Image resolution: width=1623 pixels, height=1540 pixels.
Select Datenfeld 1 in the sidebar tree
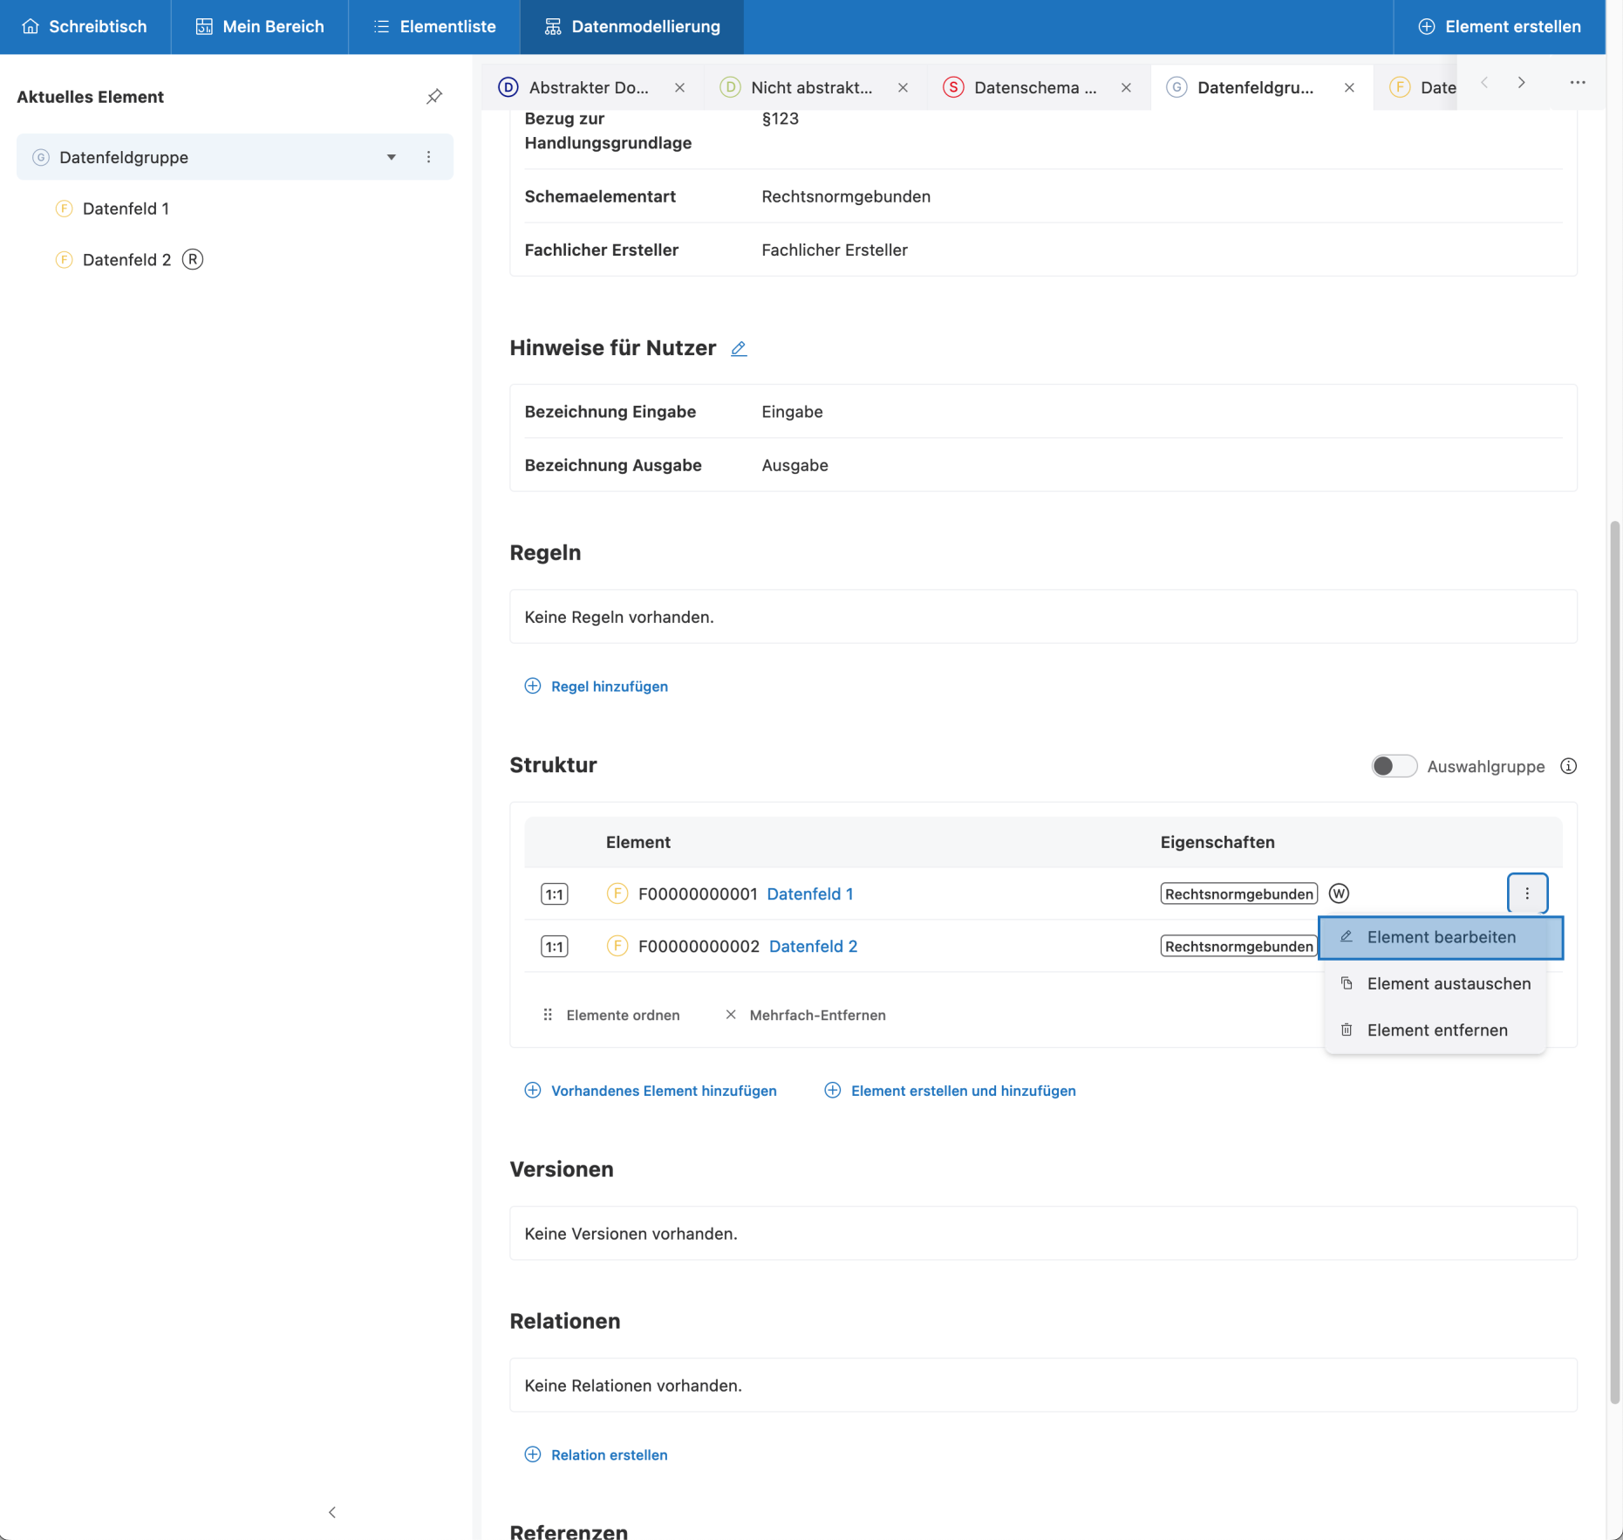click(126, 209)
